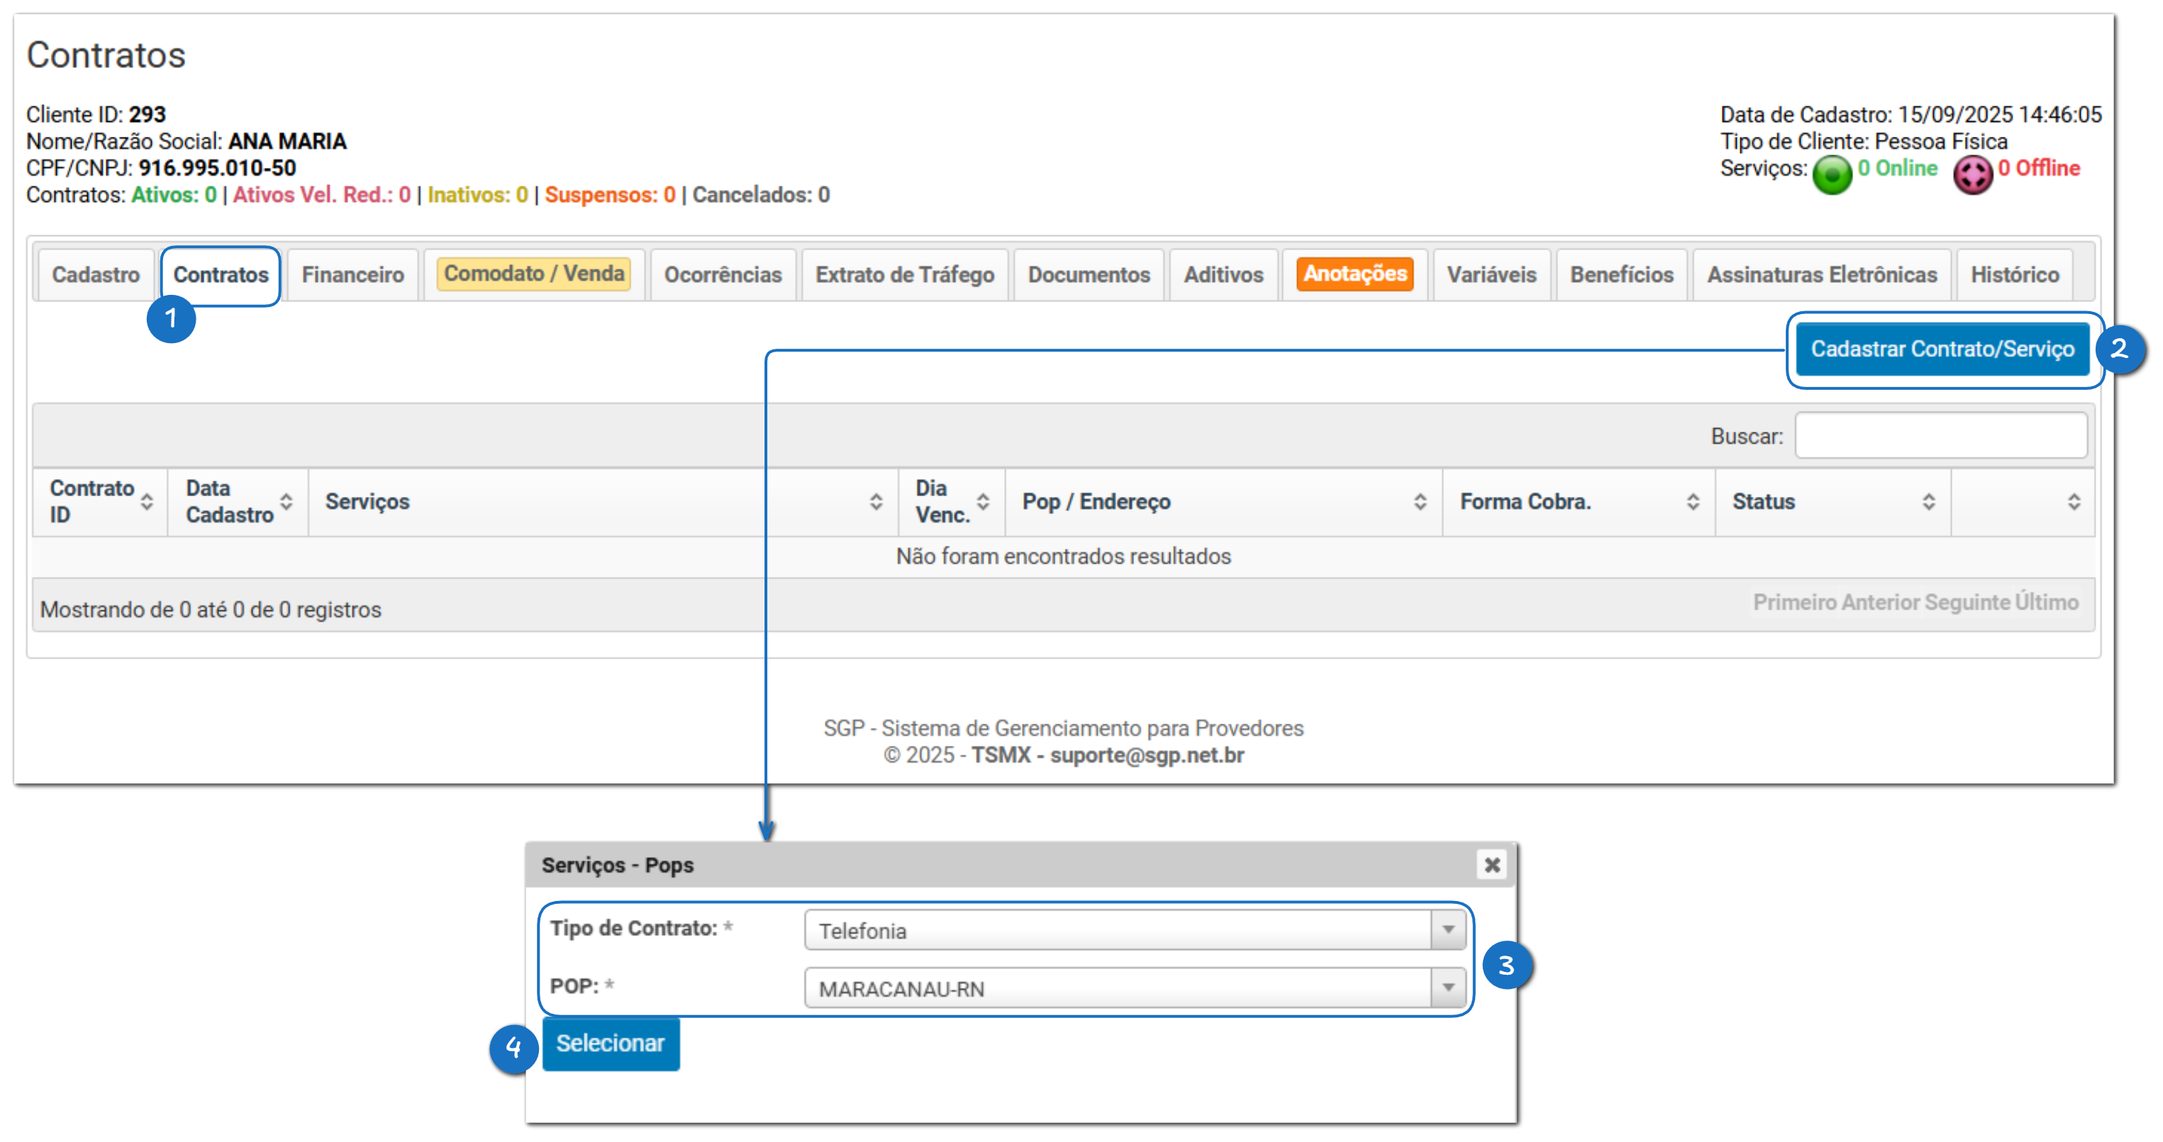Open the orange Anotações tab
Image resolution: width=2163 pixels, height=1142 pixels.
(x=1355, y=274)
